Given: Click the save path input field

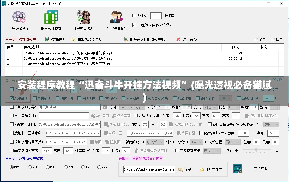Looking at the screenshot, I should (x=149, y=170).
